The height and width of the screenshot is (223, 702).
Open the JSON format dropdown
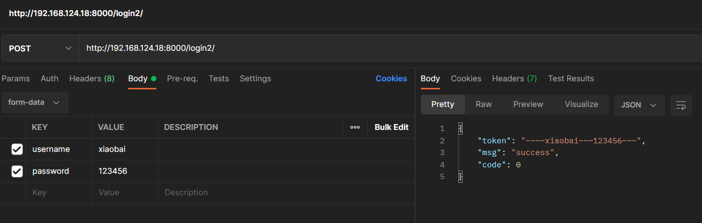(x=639, y=105)
